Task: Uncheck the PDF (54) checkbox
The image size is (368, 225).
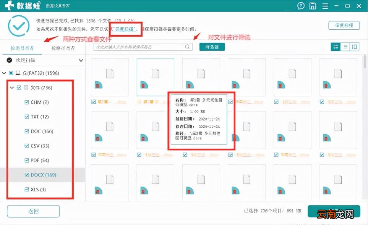Action: [x=27, y=160]
